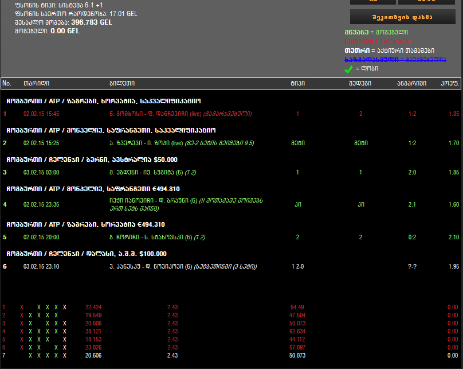Image resolution: width=463 pixels, height=369 pixels.
Task: Click the pending score ?-? in row 6
Action: 412,266
